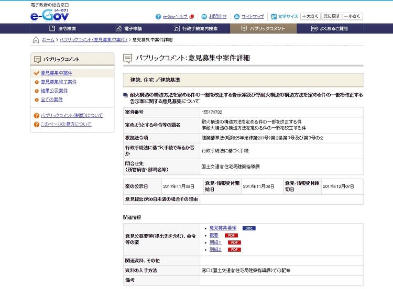
Task: Click the sidebar パブリックコメント header icon
Action: pos(37,59)
